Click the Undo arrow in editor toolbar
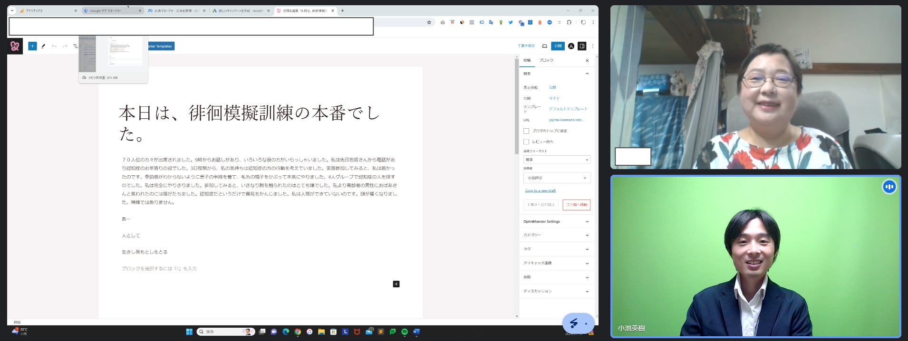This screenshot has height=341, width=908. 54,46
